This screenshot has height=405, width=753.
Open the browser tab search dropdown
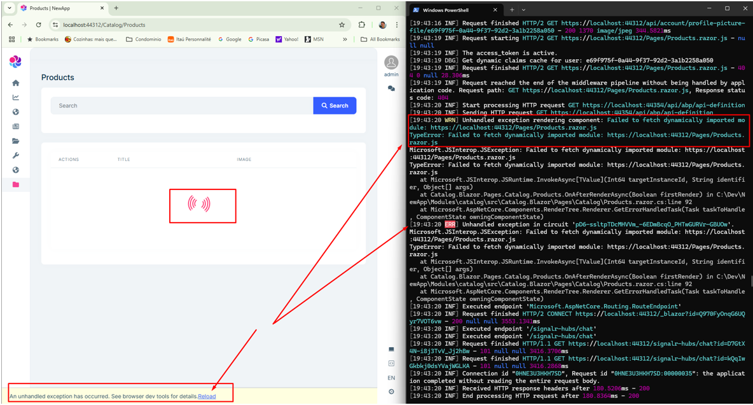tap(11, 8)
